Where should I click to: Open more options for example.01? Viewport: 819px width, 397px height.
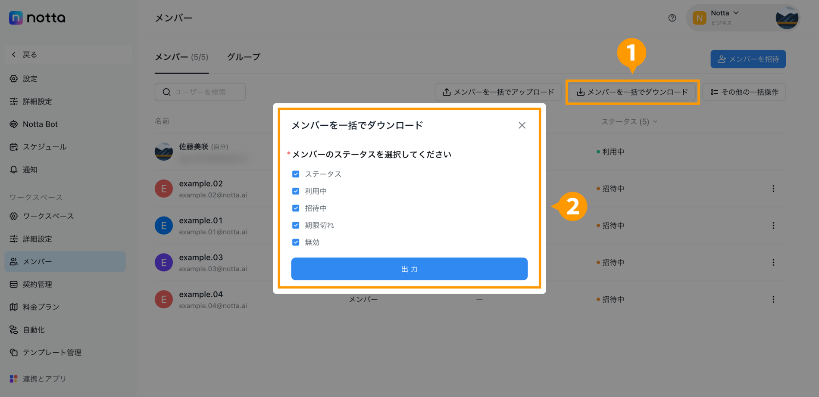point(773,226)
